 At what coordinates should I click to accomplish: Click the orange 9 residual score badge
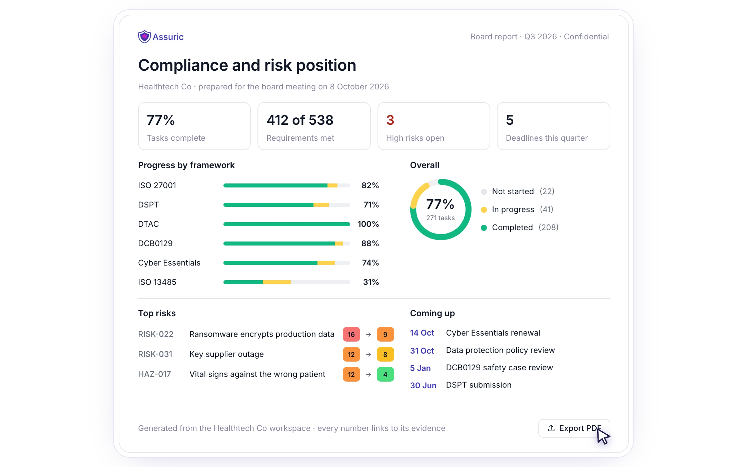click(386, 334)
